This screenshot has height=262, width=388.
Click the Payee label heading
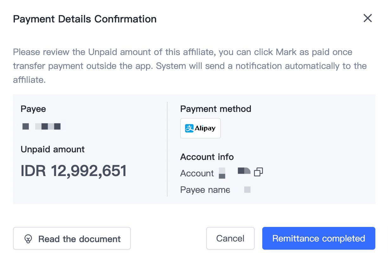click(33, 109)
